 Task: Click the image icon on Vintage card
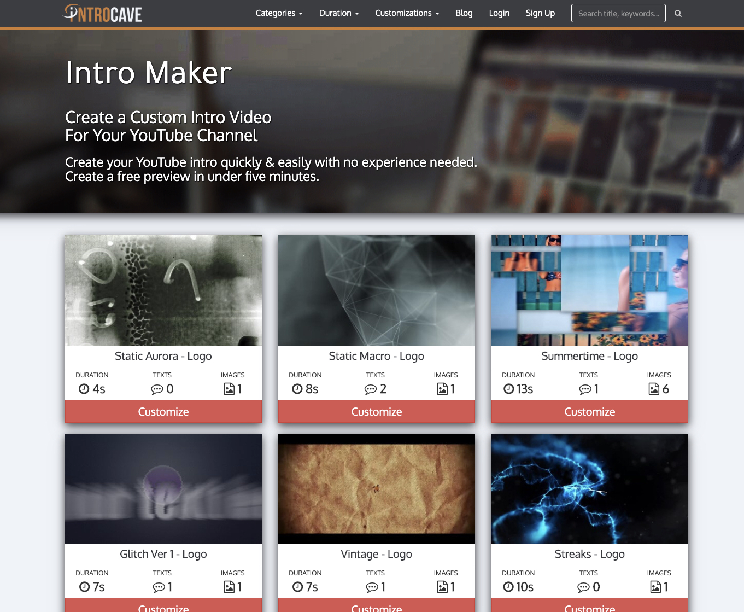click(442, 587)
